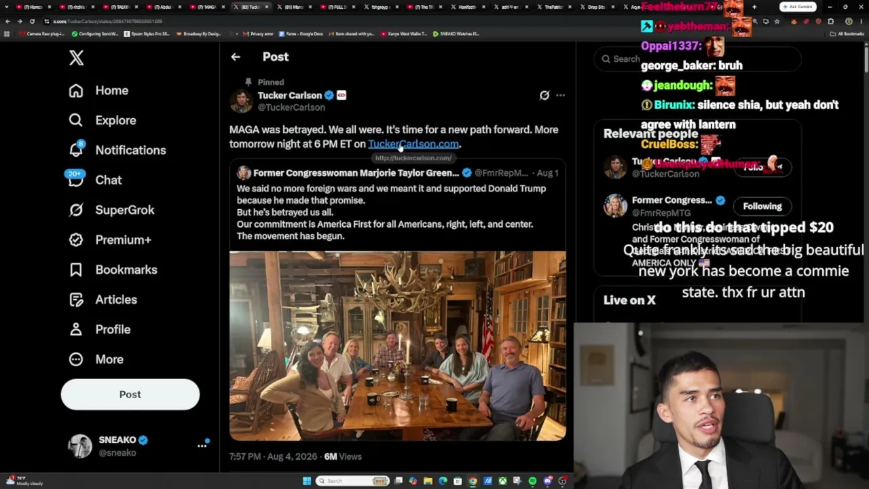This screenshot has width=869, height=489.
Task: Click the address bar URL
Action: (x=109, y=22)
